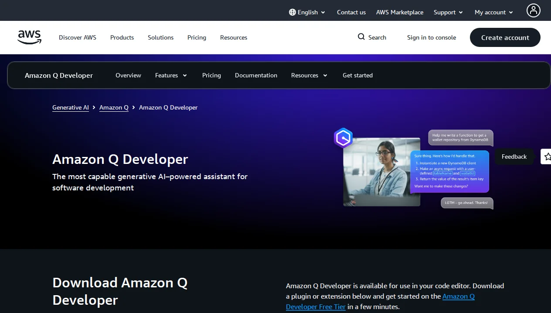Expand the Resources dropdown in Q navigation
551x313 pixels.
(309, 75)
